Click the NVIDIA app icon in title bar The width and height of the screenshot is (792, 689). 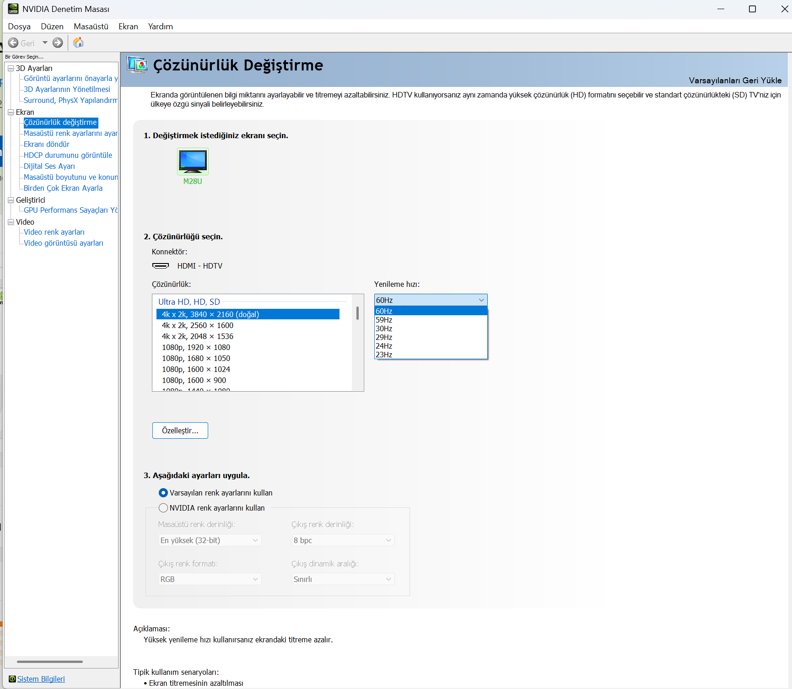[13, 9]
